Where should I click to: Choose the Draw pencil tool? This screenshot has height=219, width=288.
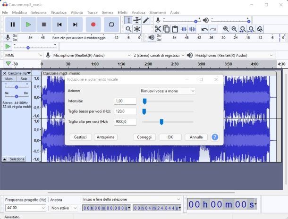(146, 20)
